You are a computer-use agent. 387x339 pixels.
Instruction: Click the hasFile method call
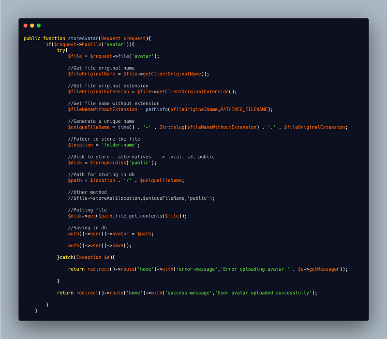click(x=91, y=44)
